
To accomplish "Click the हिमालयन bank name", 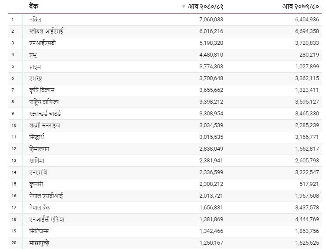I will (x=39, y=149).
